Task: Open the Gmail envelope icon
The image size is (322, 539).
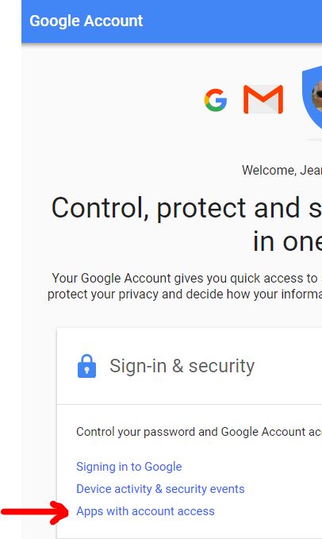Action: pos(263,99)
